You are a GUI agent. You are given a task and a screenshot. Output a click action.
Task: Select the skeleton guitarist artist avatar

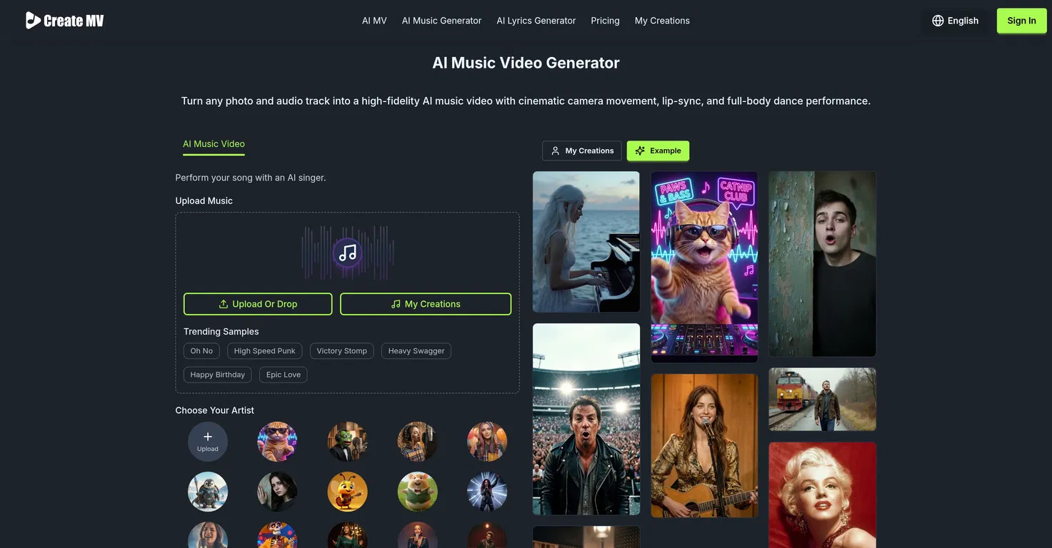277,537
